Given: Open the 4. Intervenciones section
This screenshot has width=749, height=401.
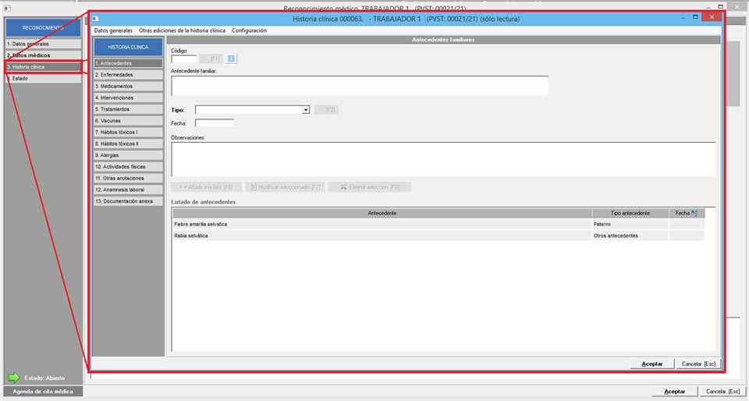Looking at the screenshot, I should pyautogui.click(x=128, y=98).
